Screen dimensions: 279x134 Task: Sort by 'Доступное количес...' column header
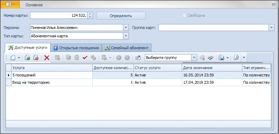click(113, 68)
